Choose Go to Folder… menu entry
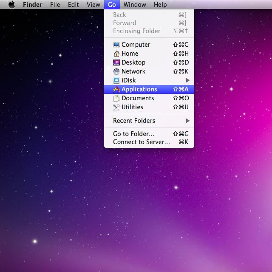 click(149, 134)
